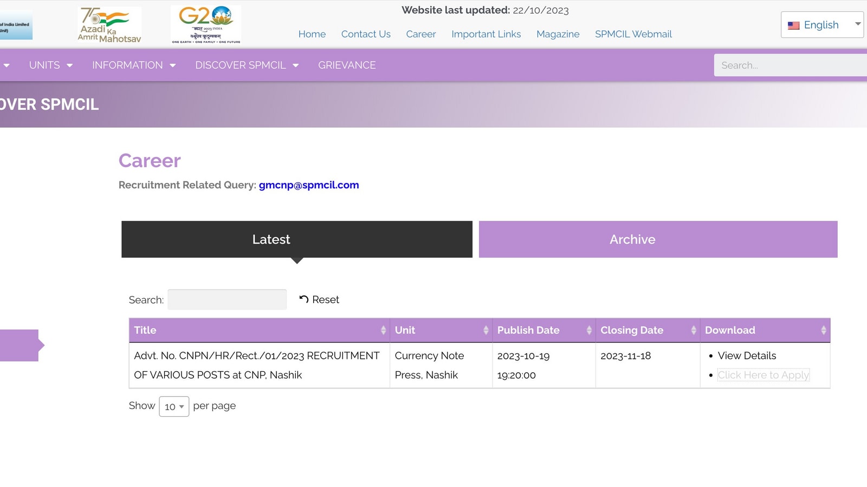867x487 pixels.
Task: Open the rows per page dropdown
Action: 174,406
